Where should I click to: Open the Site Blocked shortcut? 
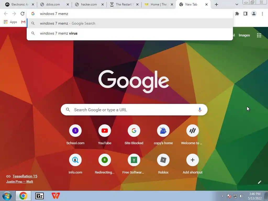point(134,135)
